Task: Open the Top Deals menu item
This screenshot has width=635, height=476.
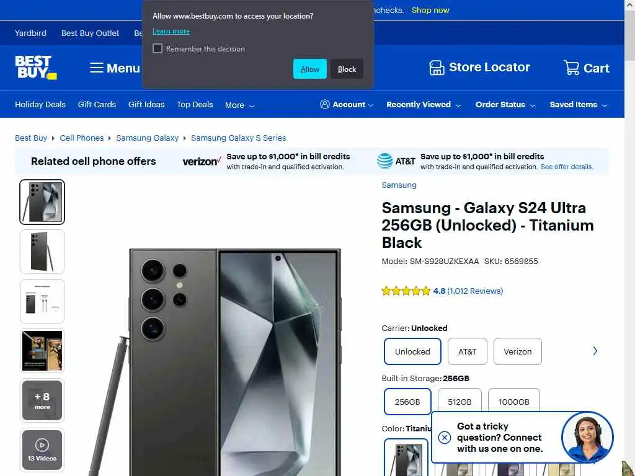Action: (194, 104)
